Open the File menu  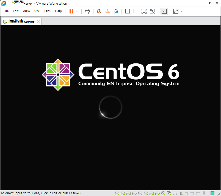pos(6,11)
